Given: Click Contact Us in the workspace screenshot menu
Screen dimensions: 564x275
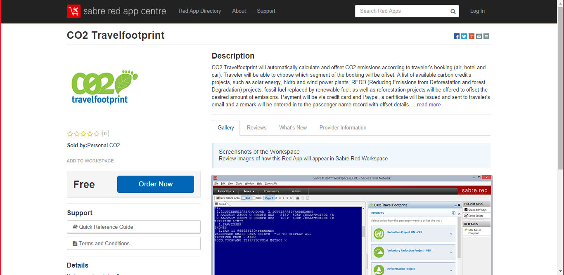Looking at the screenshot, I should pos(271,183).
